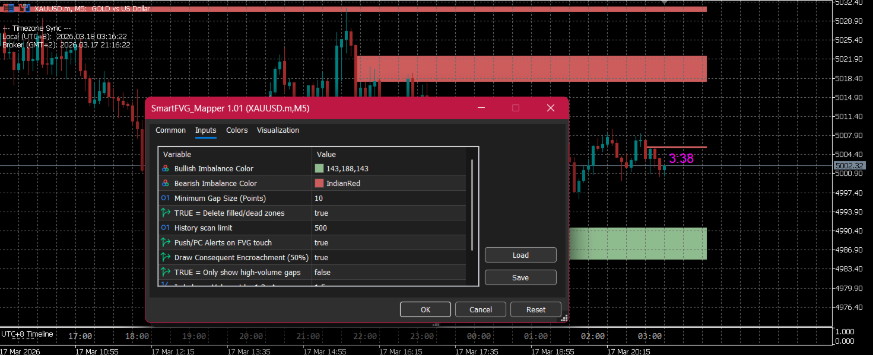The image size is (873, 355).
Task: Edit the Minimum Gap Size value 10
Action: coord(319,199)
